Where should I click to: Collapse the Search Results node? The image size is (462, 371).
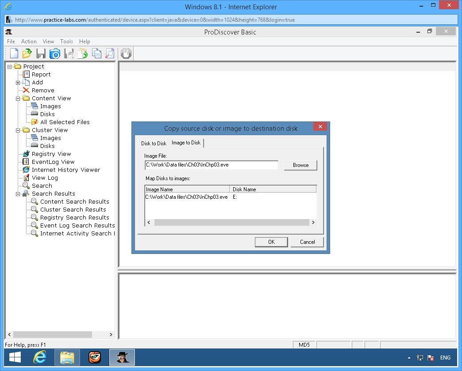(x=18, y=194)
